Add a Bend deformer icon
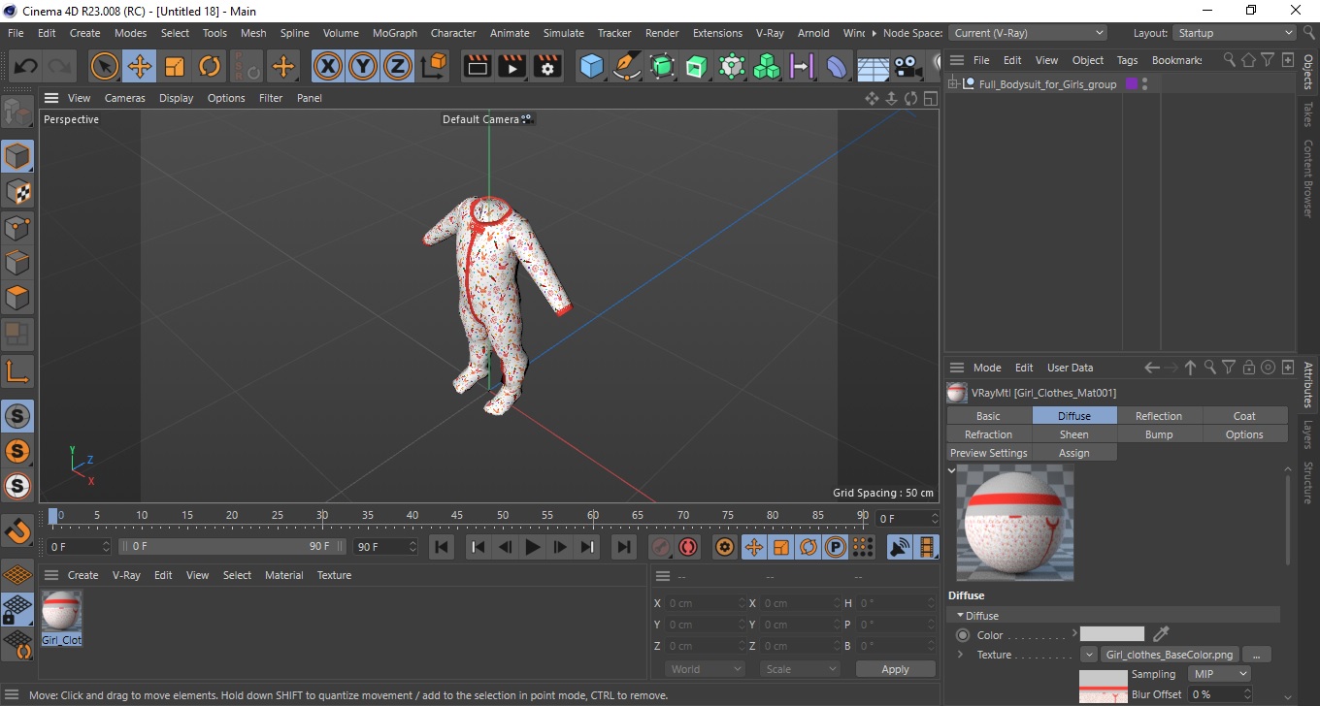 coord(837,66)
